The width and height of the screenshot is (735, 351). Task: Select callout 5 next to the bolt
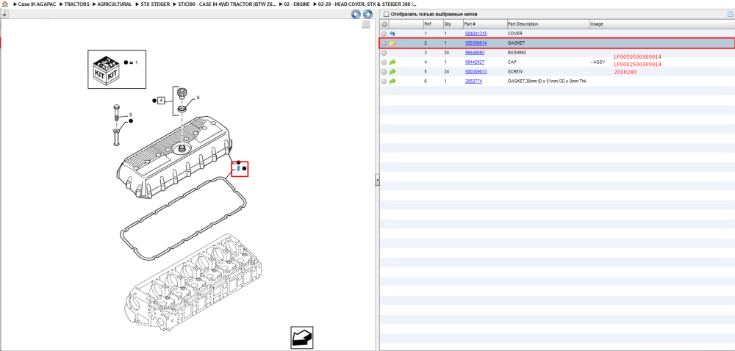pos(131,115)
